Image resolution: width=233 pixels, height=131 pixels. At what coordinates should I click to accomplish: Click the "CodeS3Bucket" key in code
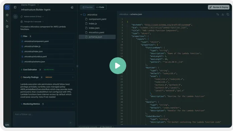point(153,116)
